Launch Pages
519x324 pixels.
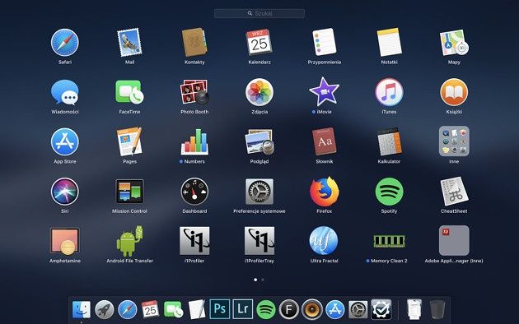[129, 141]
